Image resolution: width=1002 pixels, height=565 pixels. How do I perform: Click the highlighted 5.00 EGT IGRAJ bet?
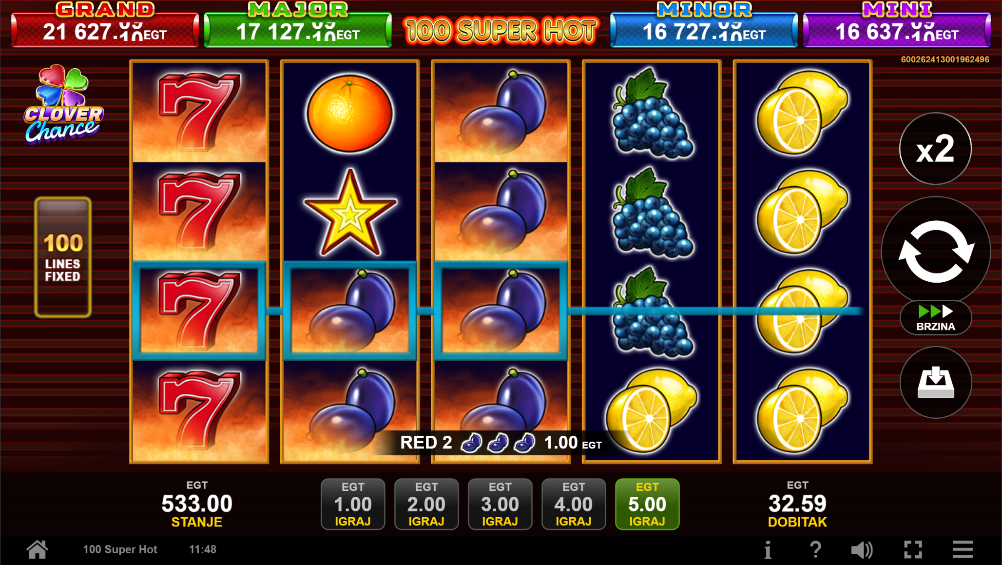coord(647,504)
